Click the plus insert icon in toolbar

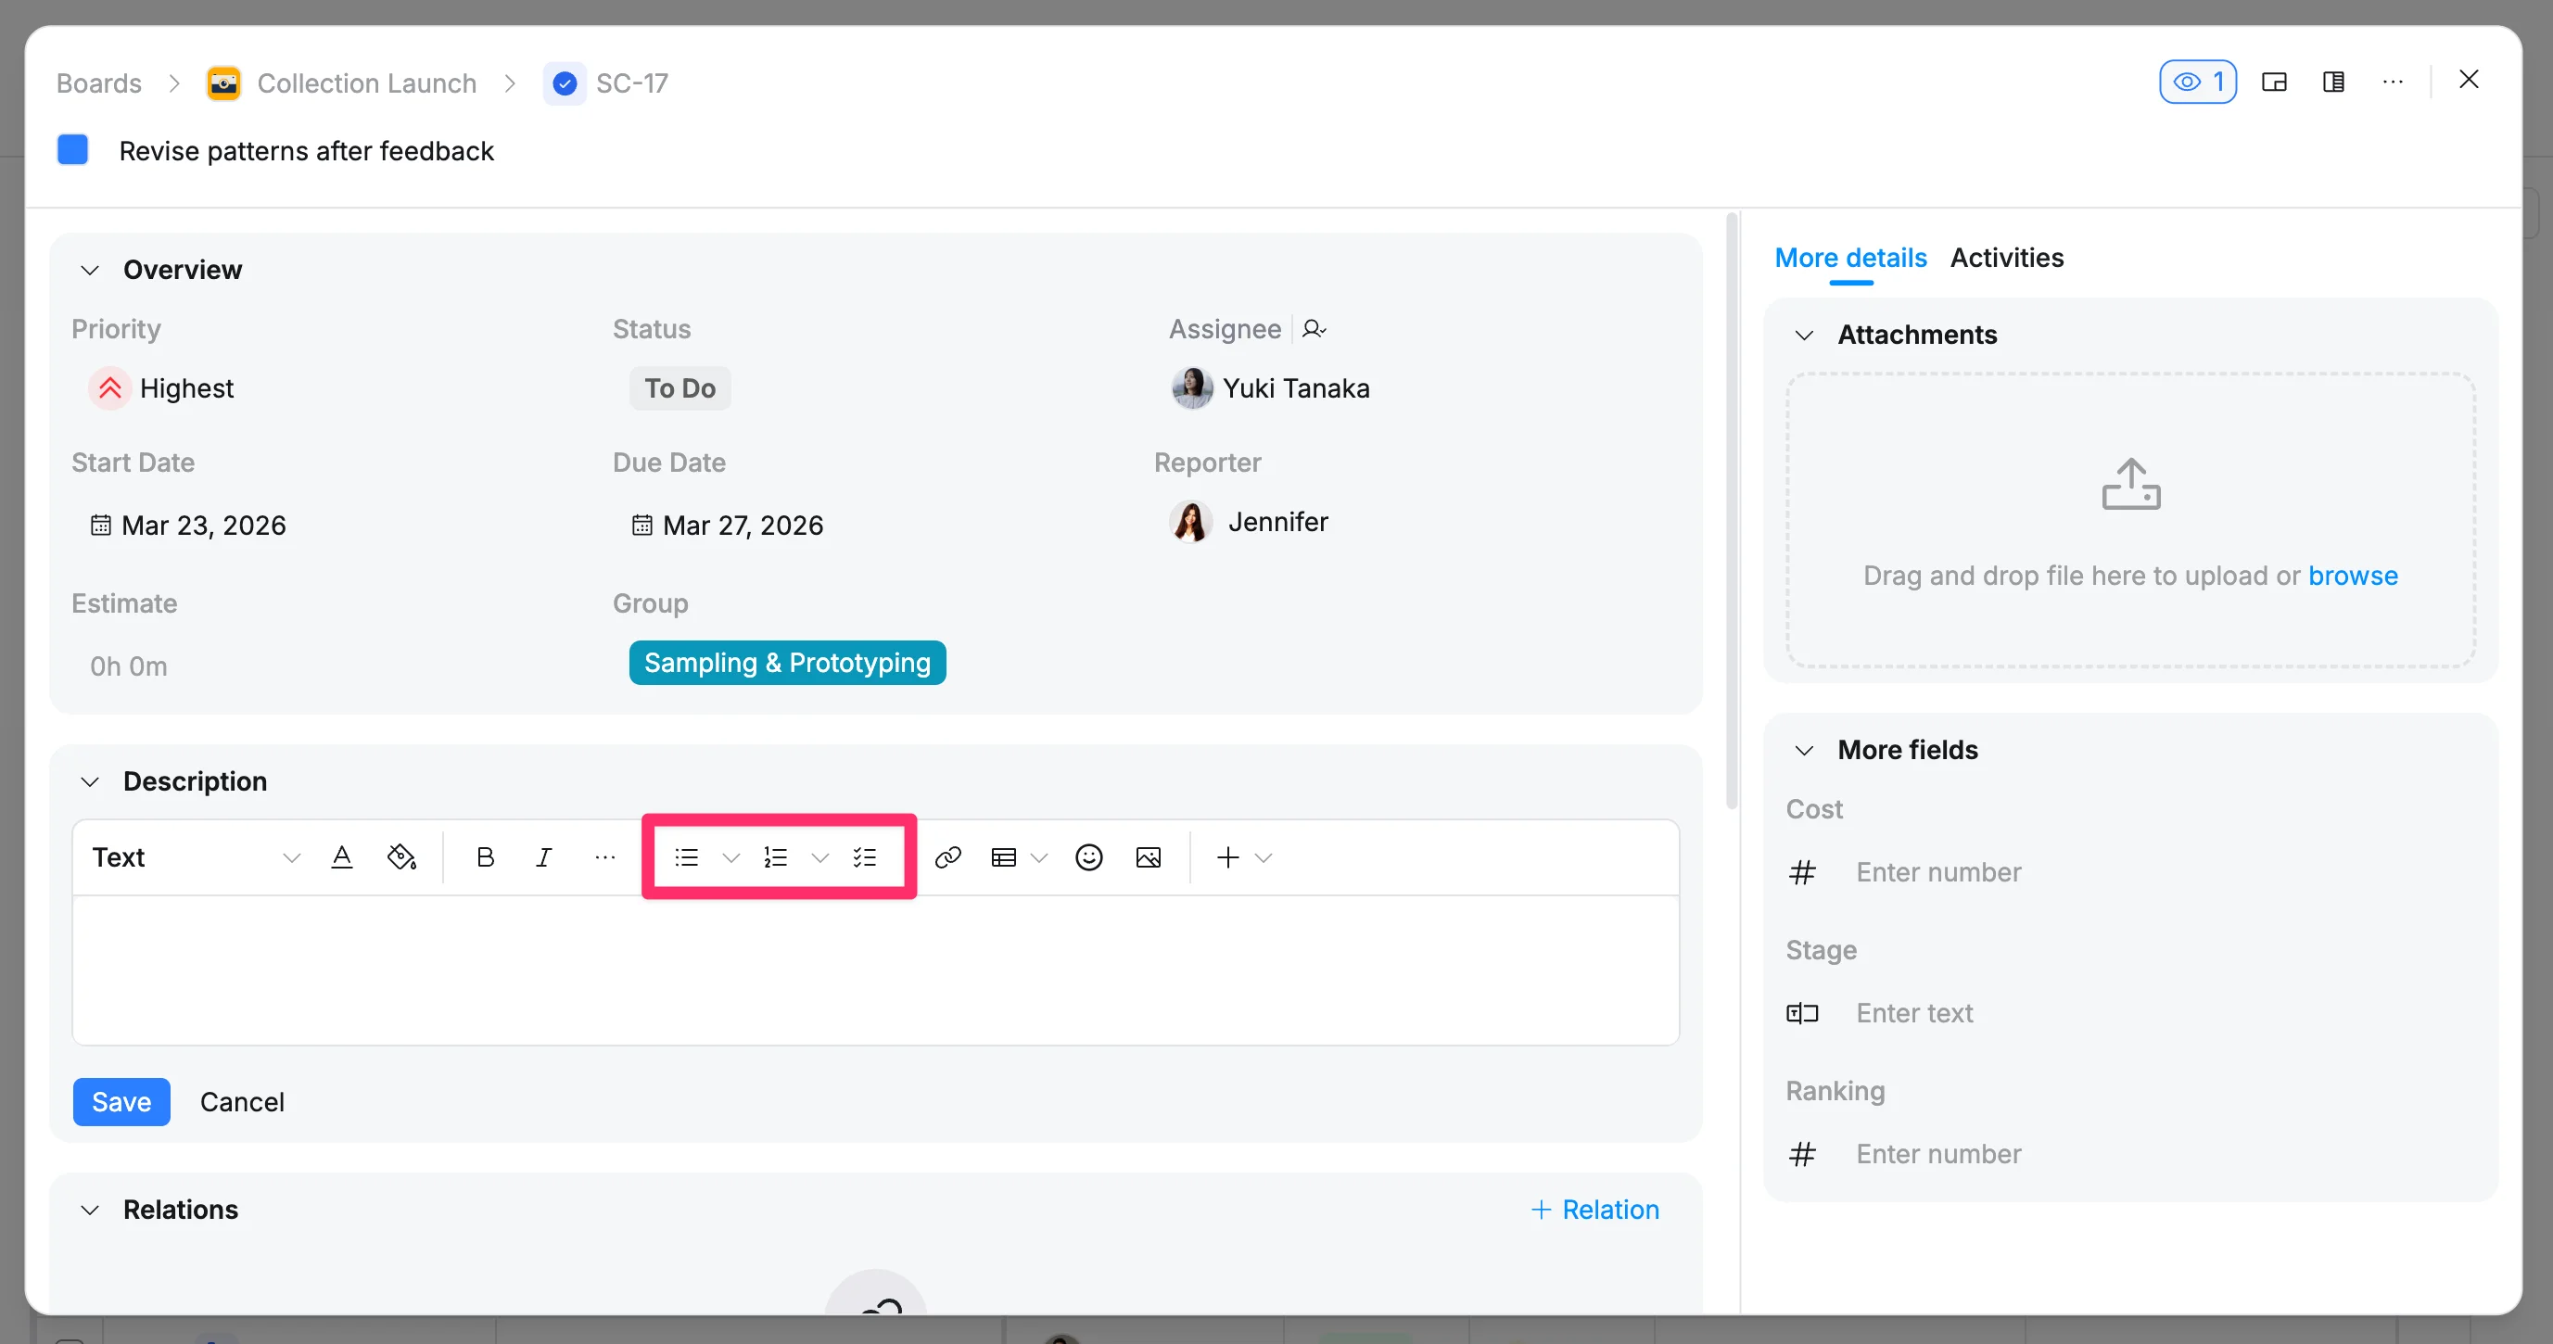pyautogui.click(x=1228, y=857)
